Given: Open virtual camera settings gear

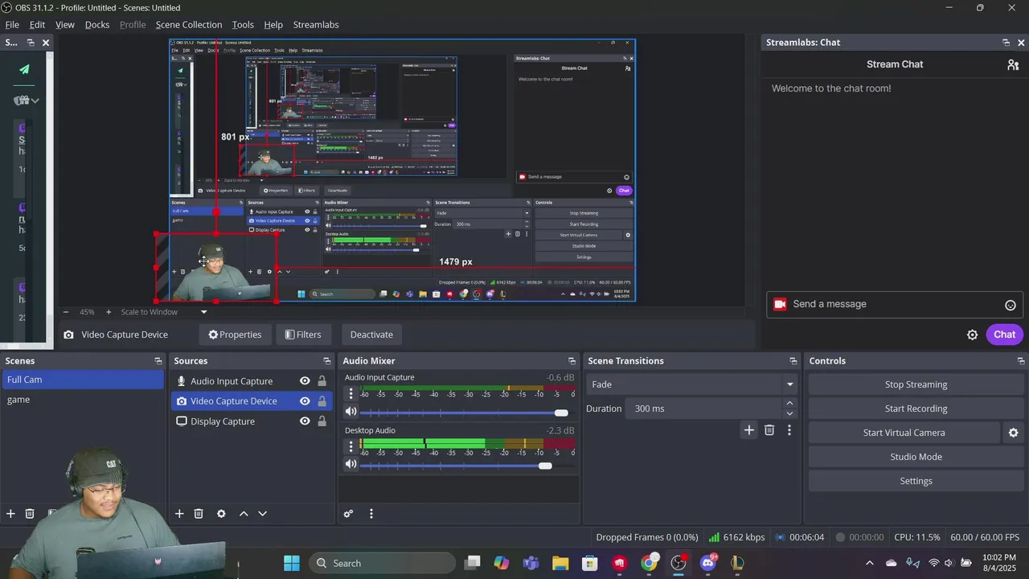Looking at the screenshot, I should tap(1013, 433).
